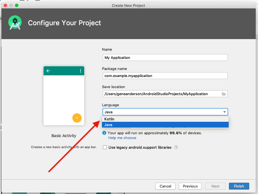Go back with the Previous button
The image size is (258, 194).
(190, 186)
